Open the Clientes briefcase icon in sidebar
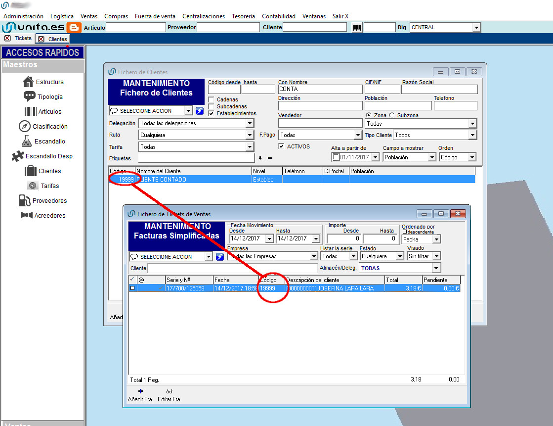553x426 pixels. click(31, 171)
